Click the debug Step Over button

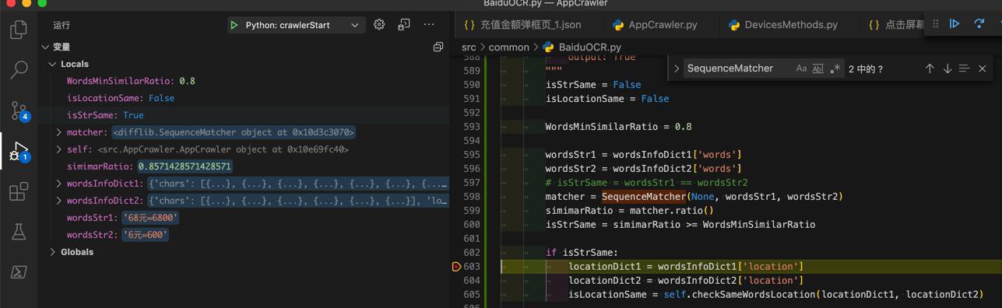coord(979,24)
